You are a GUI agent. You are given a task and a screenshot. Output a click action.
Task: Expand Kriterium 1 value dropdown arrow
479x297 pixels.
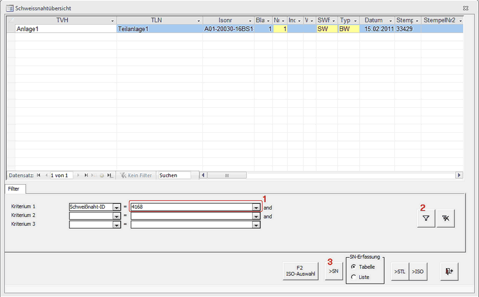click(256, 207)
